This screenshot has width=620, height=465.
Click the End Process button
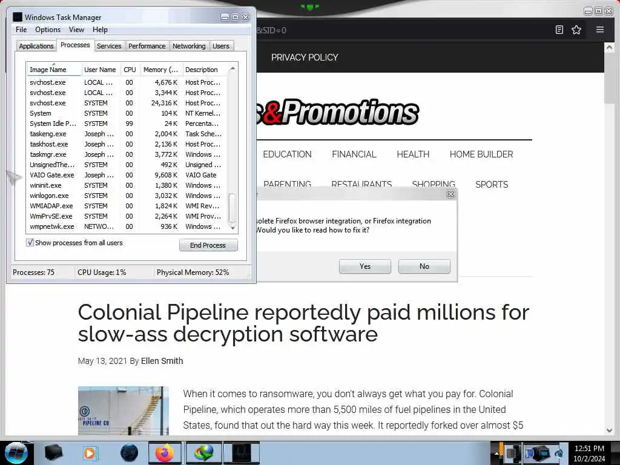point(208,245)
